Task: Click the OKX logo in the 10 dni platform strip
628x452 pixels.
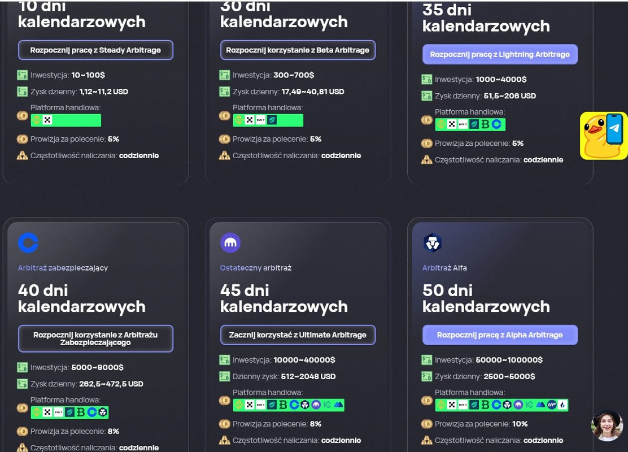Action: pyautogui.click(x=47, y=120)
